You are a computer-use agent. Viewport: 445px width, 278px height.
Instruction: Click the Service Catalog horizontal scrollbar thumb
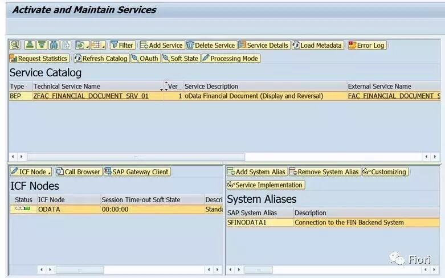[x=136, y=157]
